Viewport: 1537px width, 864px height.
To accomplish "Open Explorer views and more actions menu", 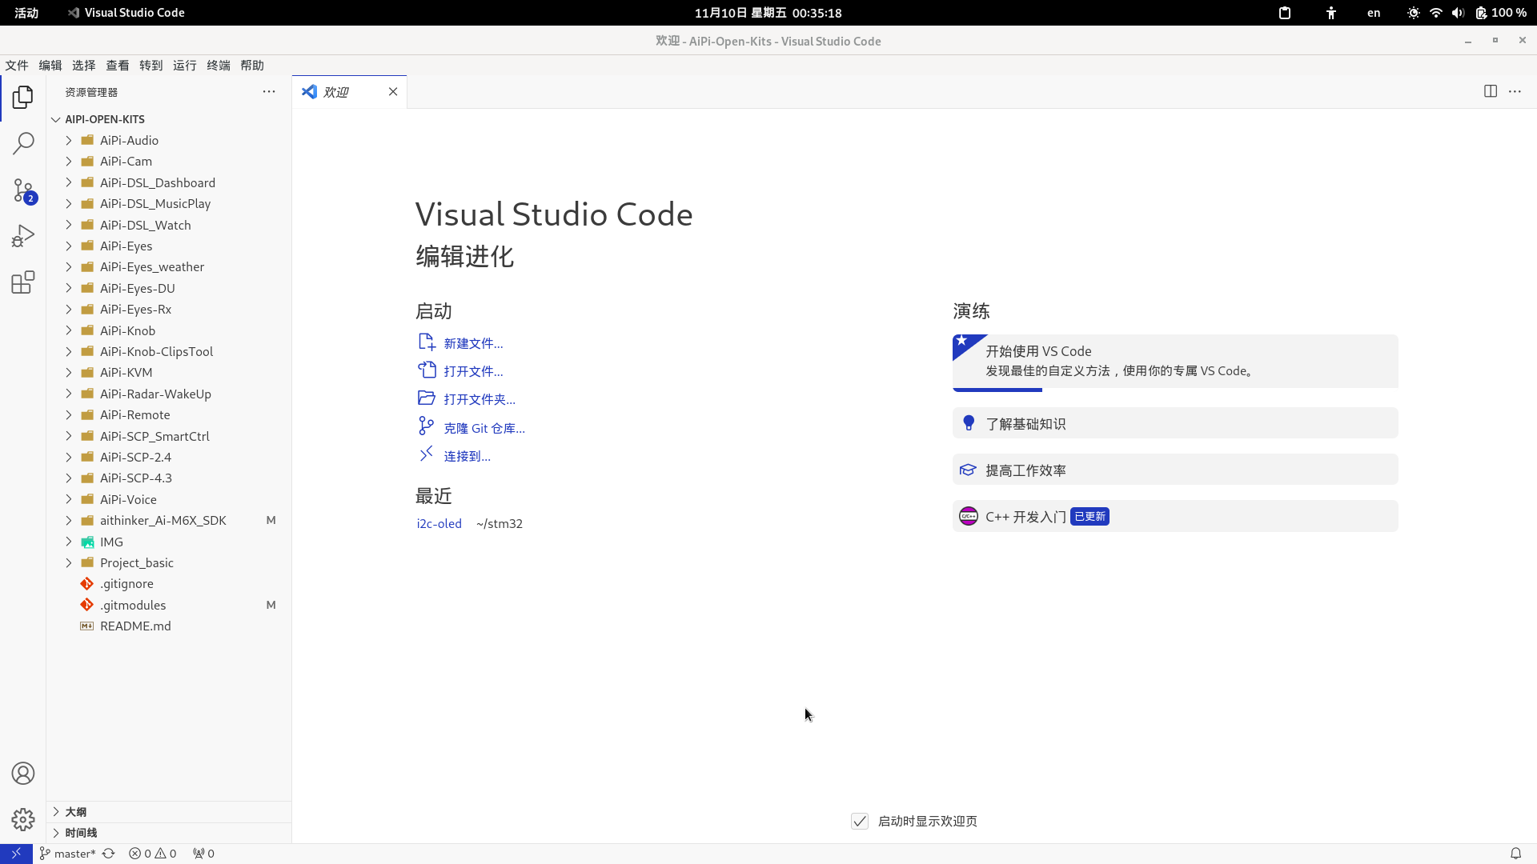I will 269,92.
